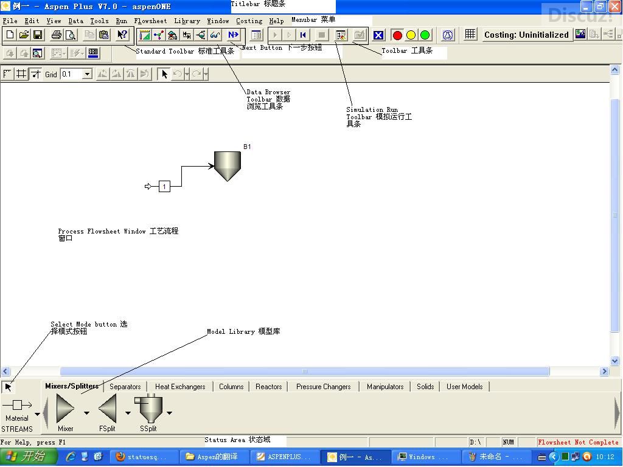623x467 pixels.
Task: Select the Mixer block model
Action: pos(66,408)
